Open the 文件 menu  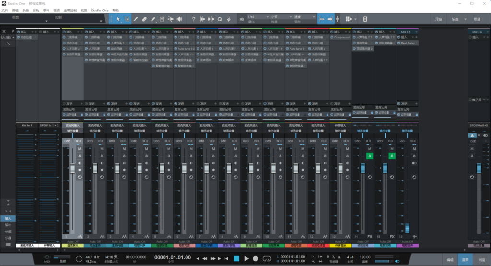5,10
